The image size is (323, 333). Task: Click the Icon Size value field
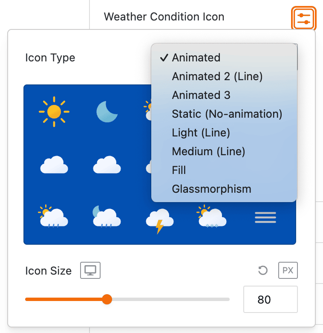(270, 300)
